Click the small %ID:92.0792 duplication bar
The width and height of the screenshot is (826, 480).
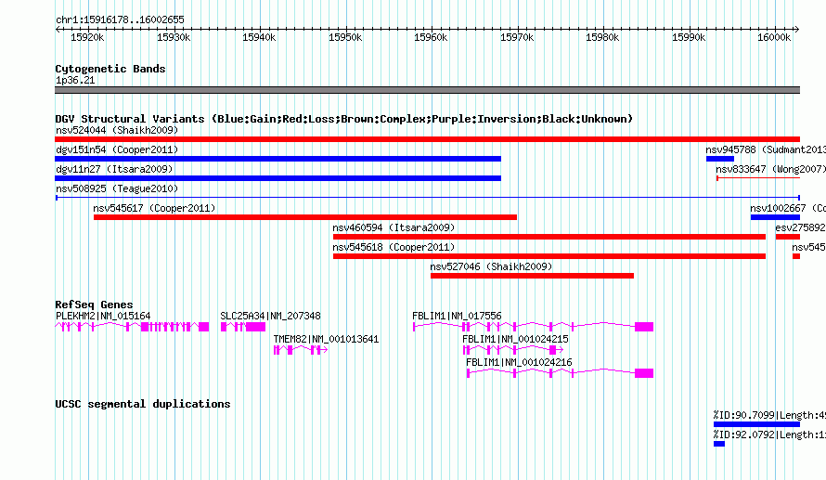click(x=719, y=444)
